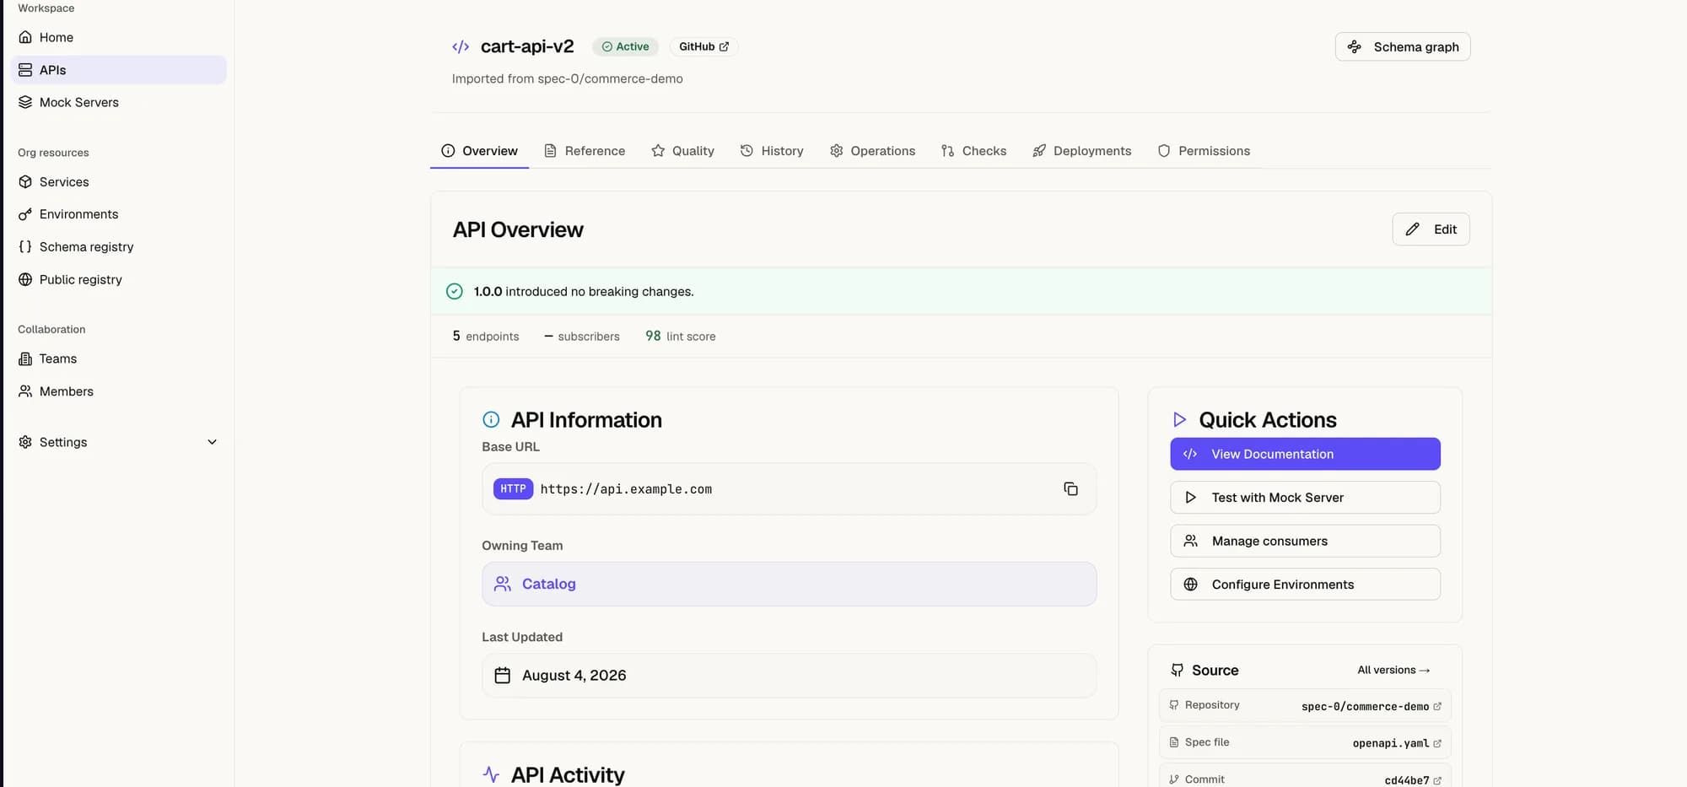Click the code brackets icon beside cart-api-v2
The width and height of the screenshot is (1687, 787).
point(461,47)
